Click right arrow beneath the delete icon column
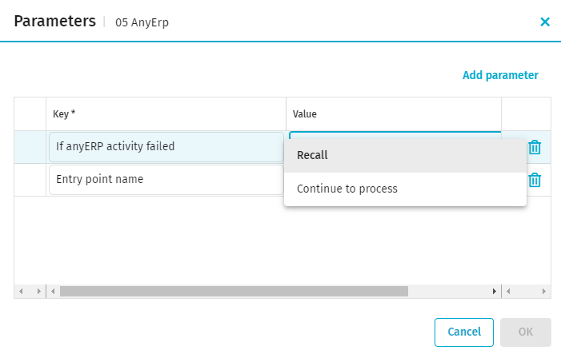Image resolution: width=561 pixels, height=354 pixels. point(544,292)
